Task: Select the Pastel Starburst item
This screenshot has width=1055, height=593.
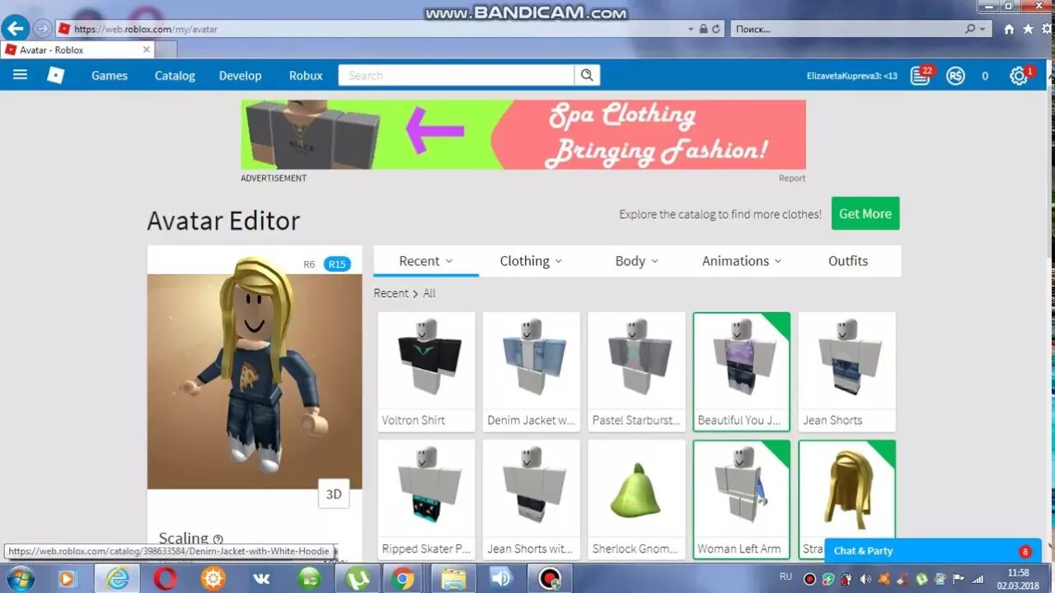Action: tap(636, 371)
